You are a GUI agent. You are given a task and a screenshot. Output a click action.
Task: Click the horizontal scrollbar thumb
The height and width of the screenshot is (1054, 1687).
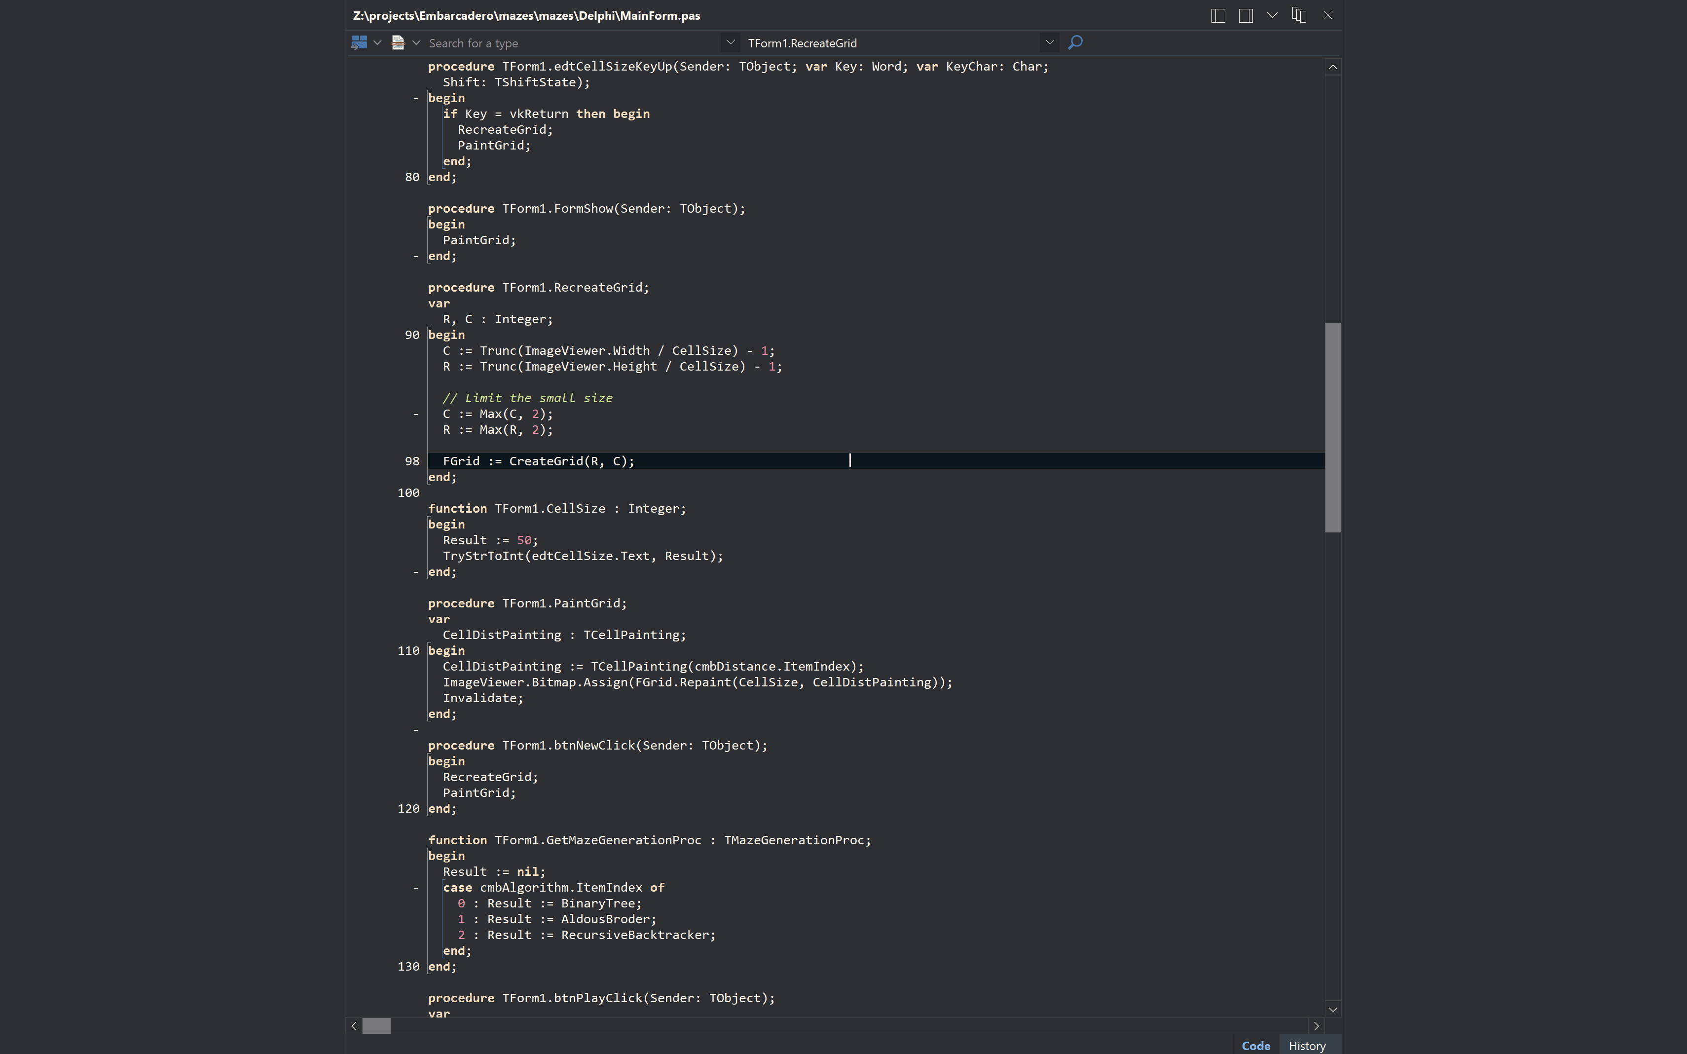pos(376,1025)
